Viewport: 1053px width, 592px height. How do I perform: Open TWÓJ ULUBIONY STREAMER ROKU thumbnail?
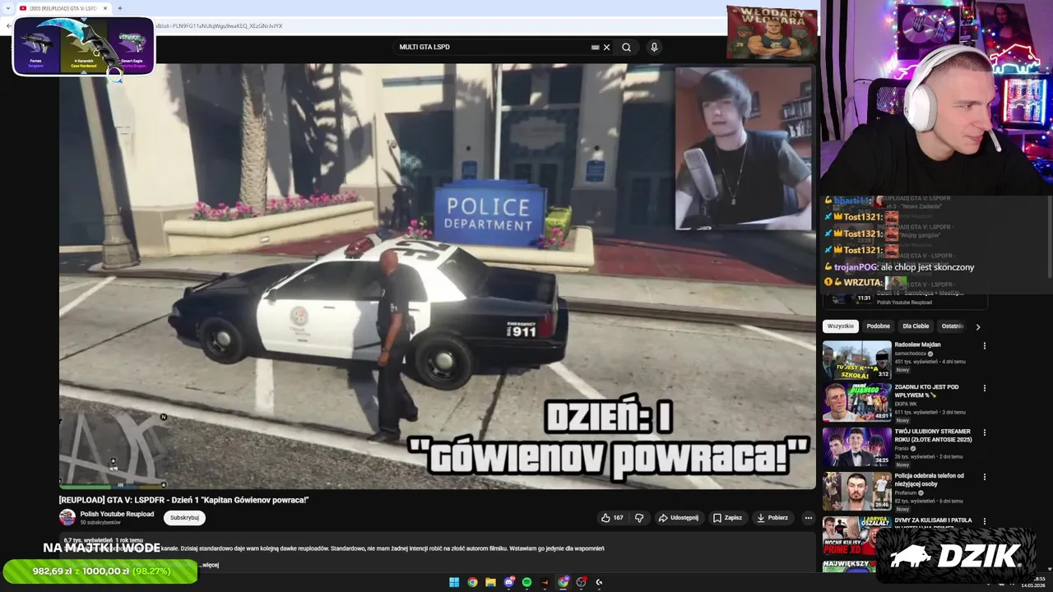pyautogui.click(x=857, y=446)
